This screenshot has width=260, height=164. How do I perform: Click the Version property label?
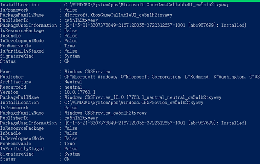[x=10, y=92]
